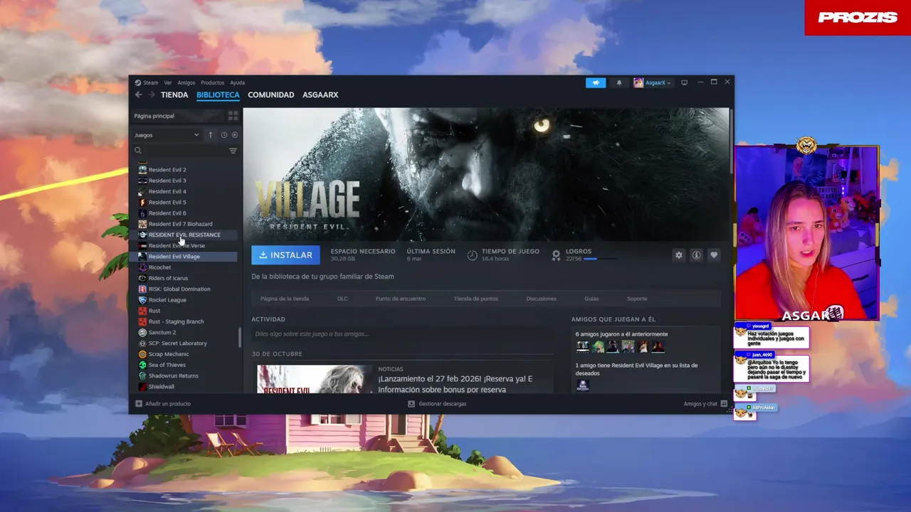Viewport: 911px width, 512px height.
Task: Select Rocket League icon in list
Action: tap(142, 300)
